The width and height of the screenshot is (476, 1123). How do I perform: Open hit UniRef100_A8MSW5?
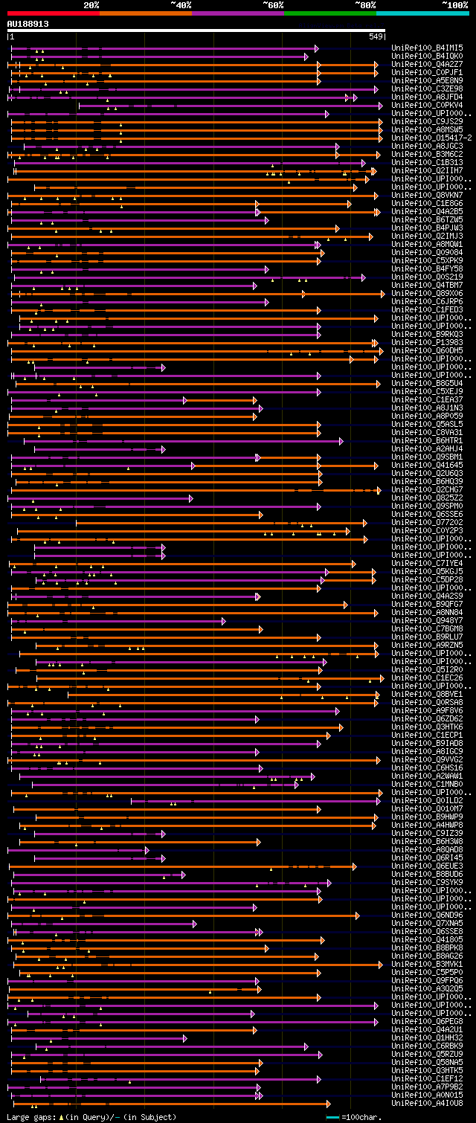(x=427, y=129)
